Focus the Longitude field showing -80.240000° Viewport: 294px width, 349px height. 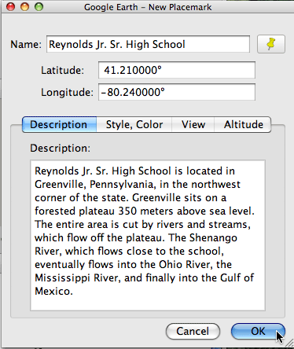coord(177,92)
